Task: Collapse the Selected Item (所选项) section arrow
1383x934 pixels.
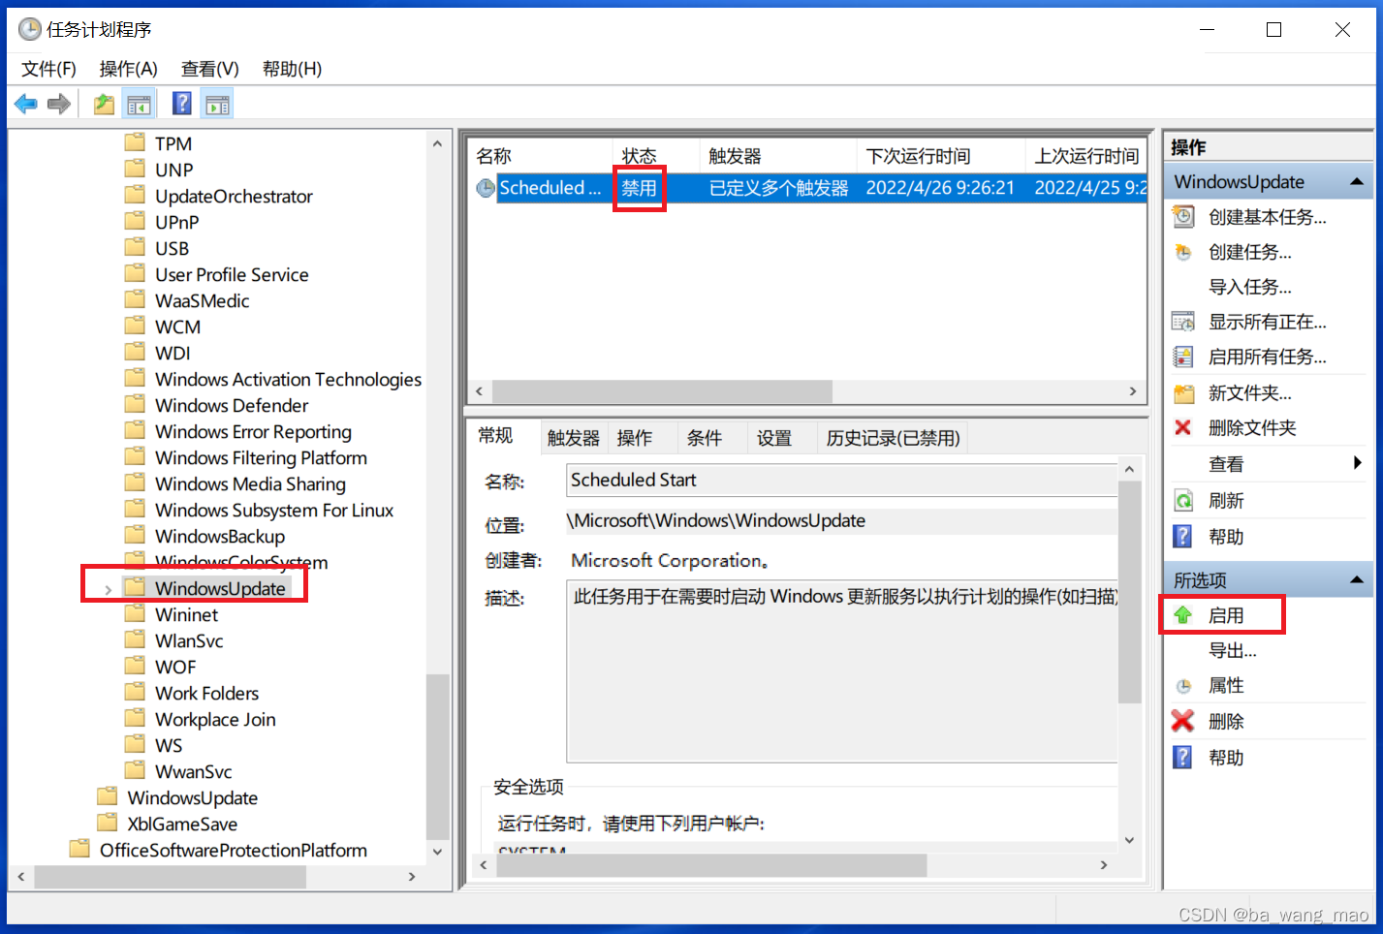Action: coord(1357,580)
